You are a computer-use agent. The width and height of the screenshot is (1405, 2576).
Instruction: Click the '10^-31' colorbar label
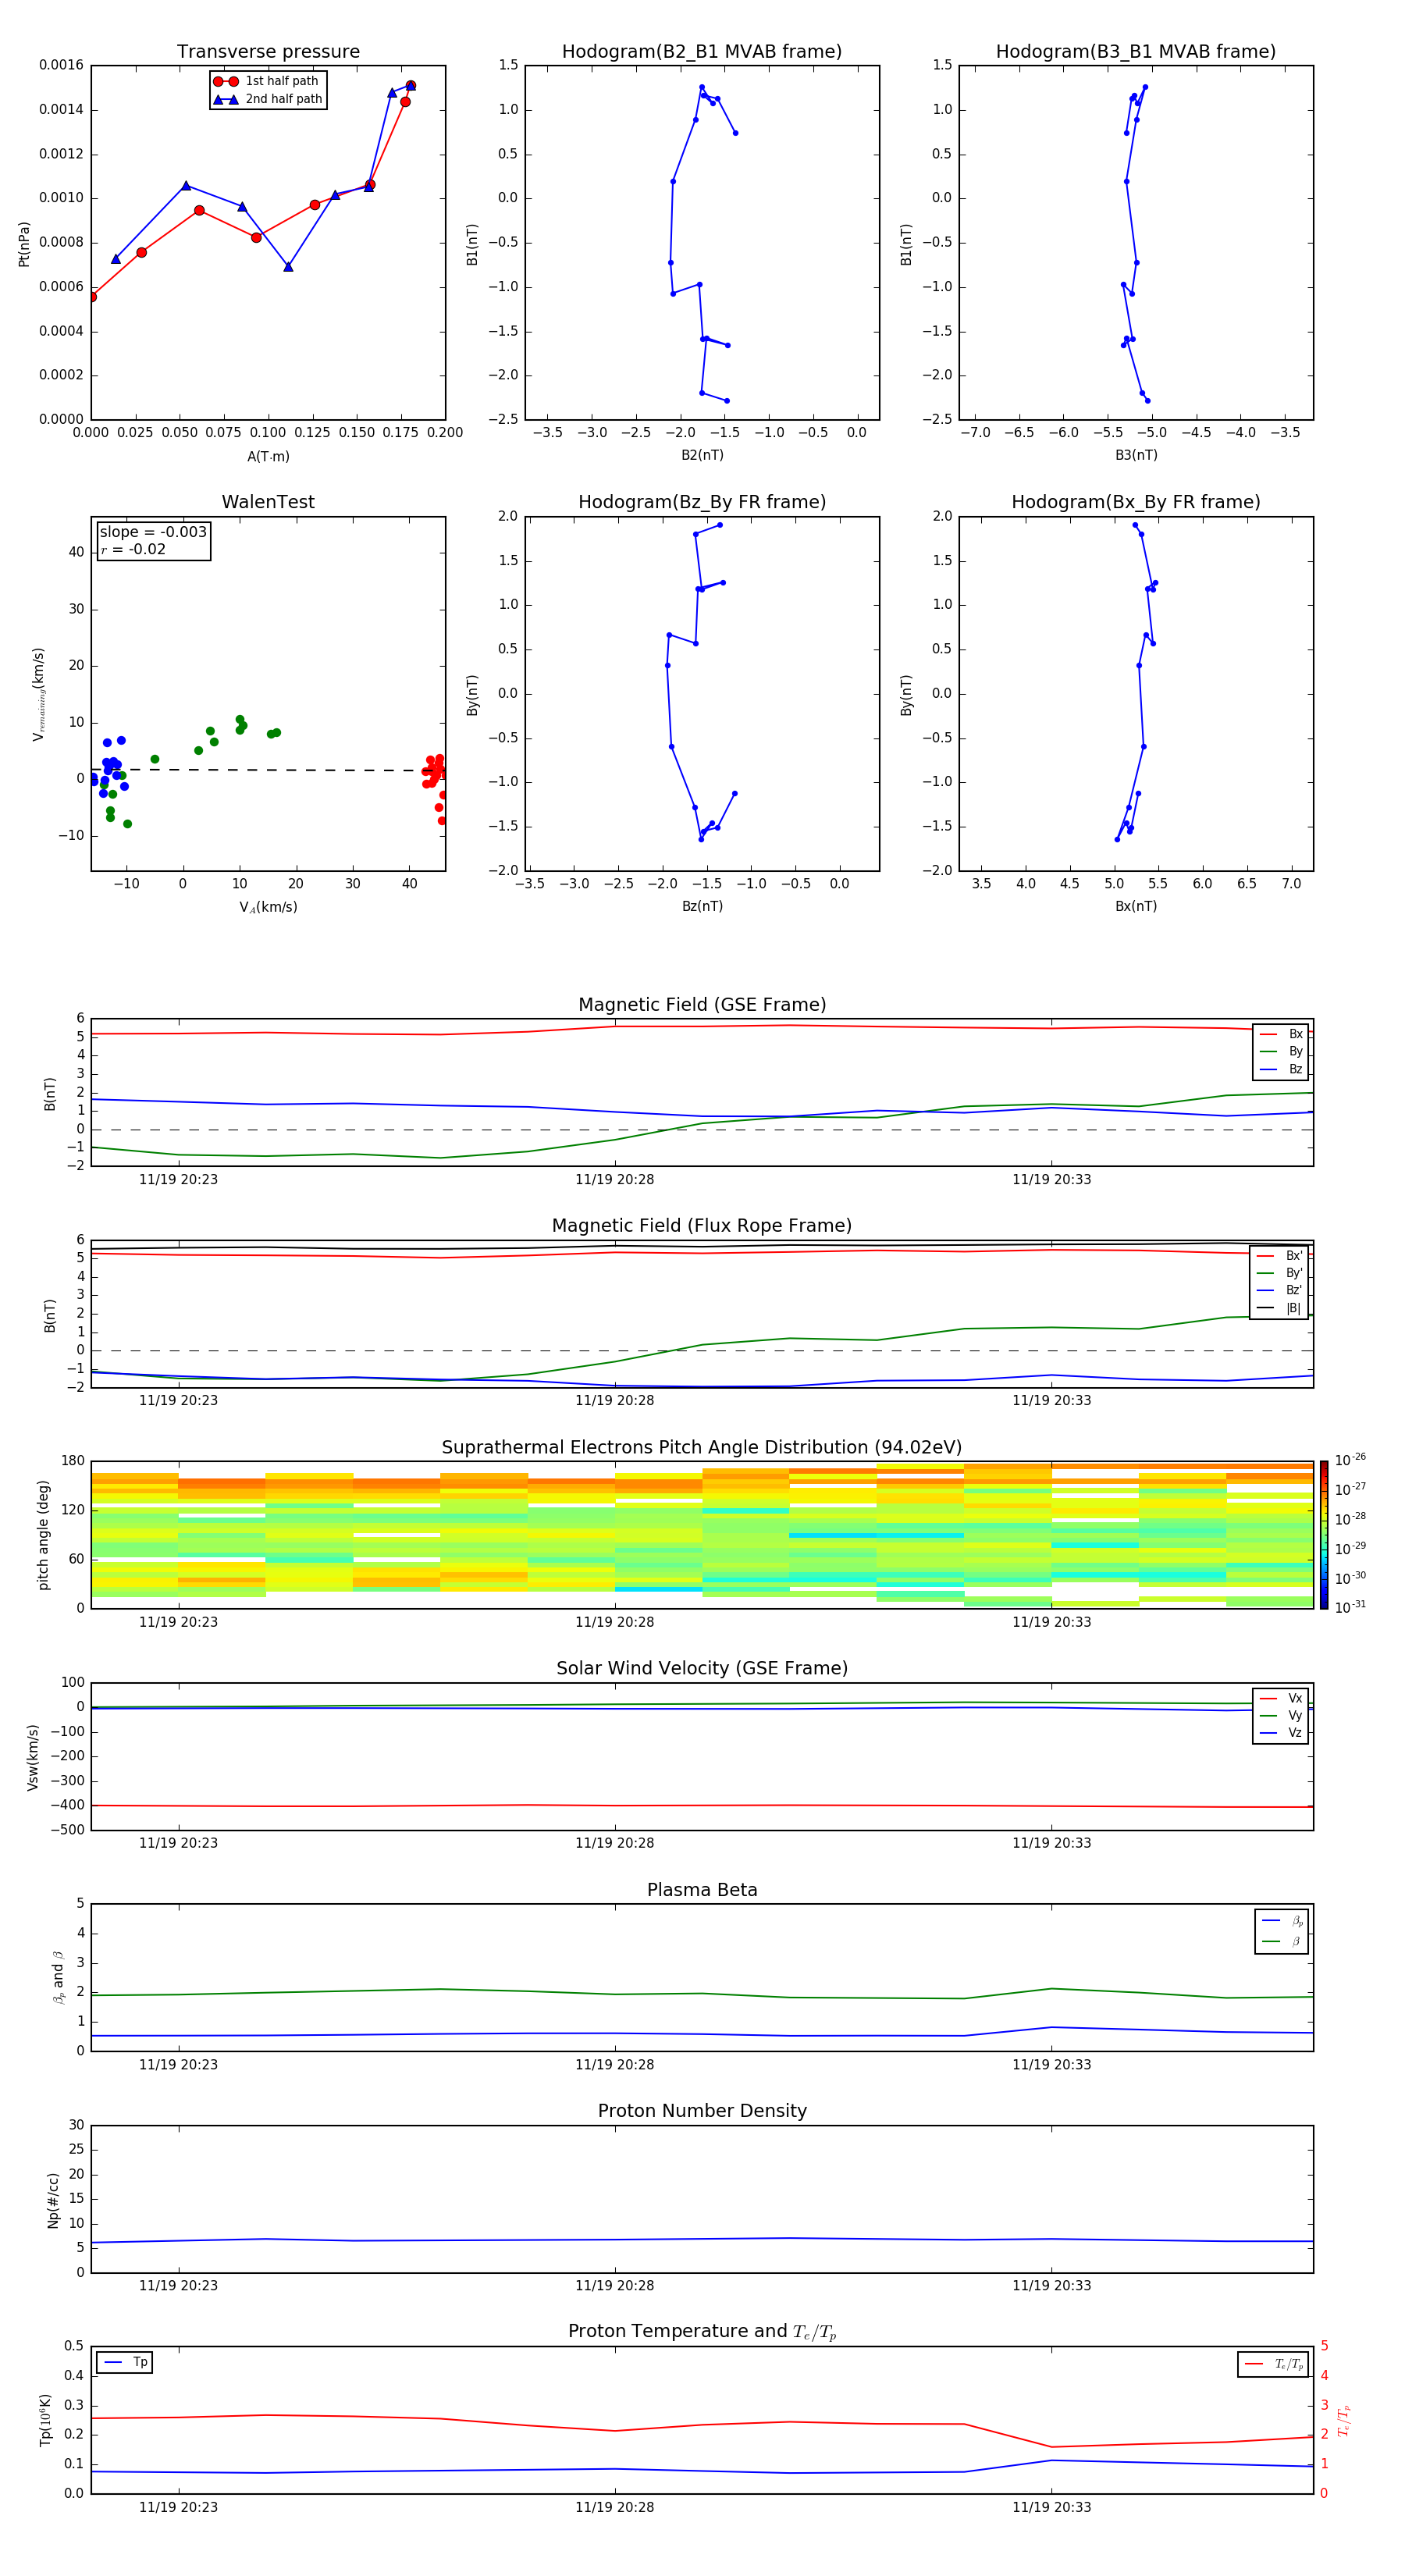point(1350,1607)
